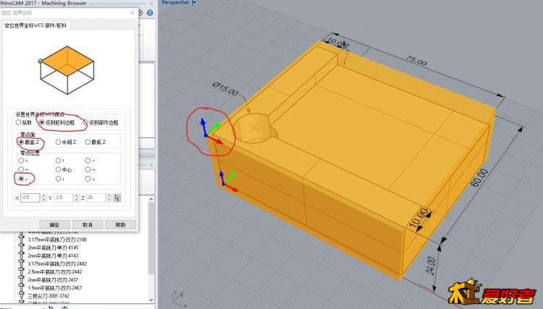This screenshot has height=309, width=543.
Task: Confirm the dialog with 确定
Action: click(54, 224)
